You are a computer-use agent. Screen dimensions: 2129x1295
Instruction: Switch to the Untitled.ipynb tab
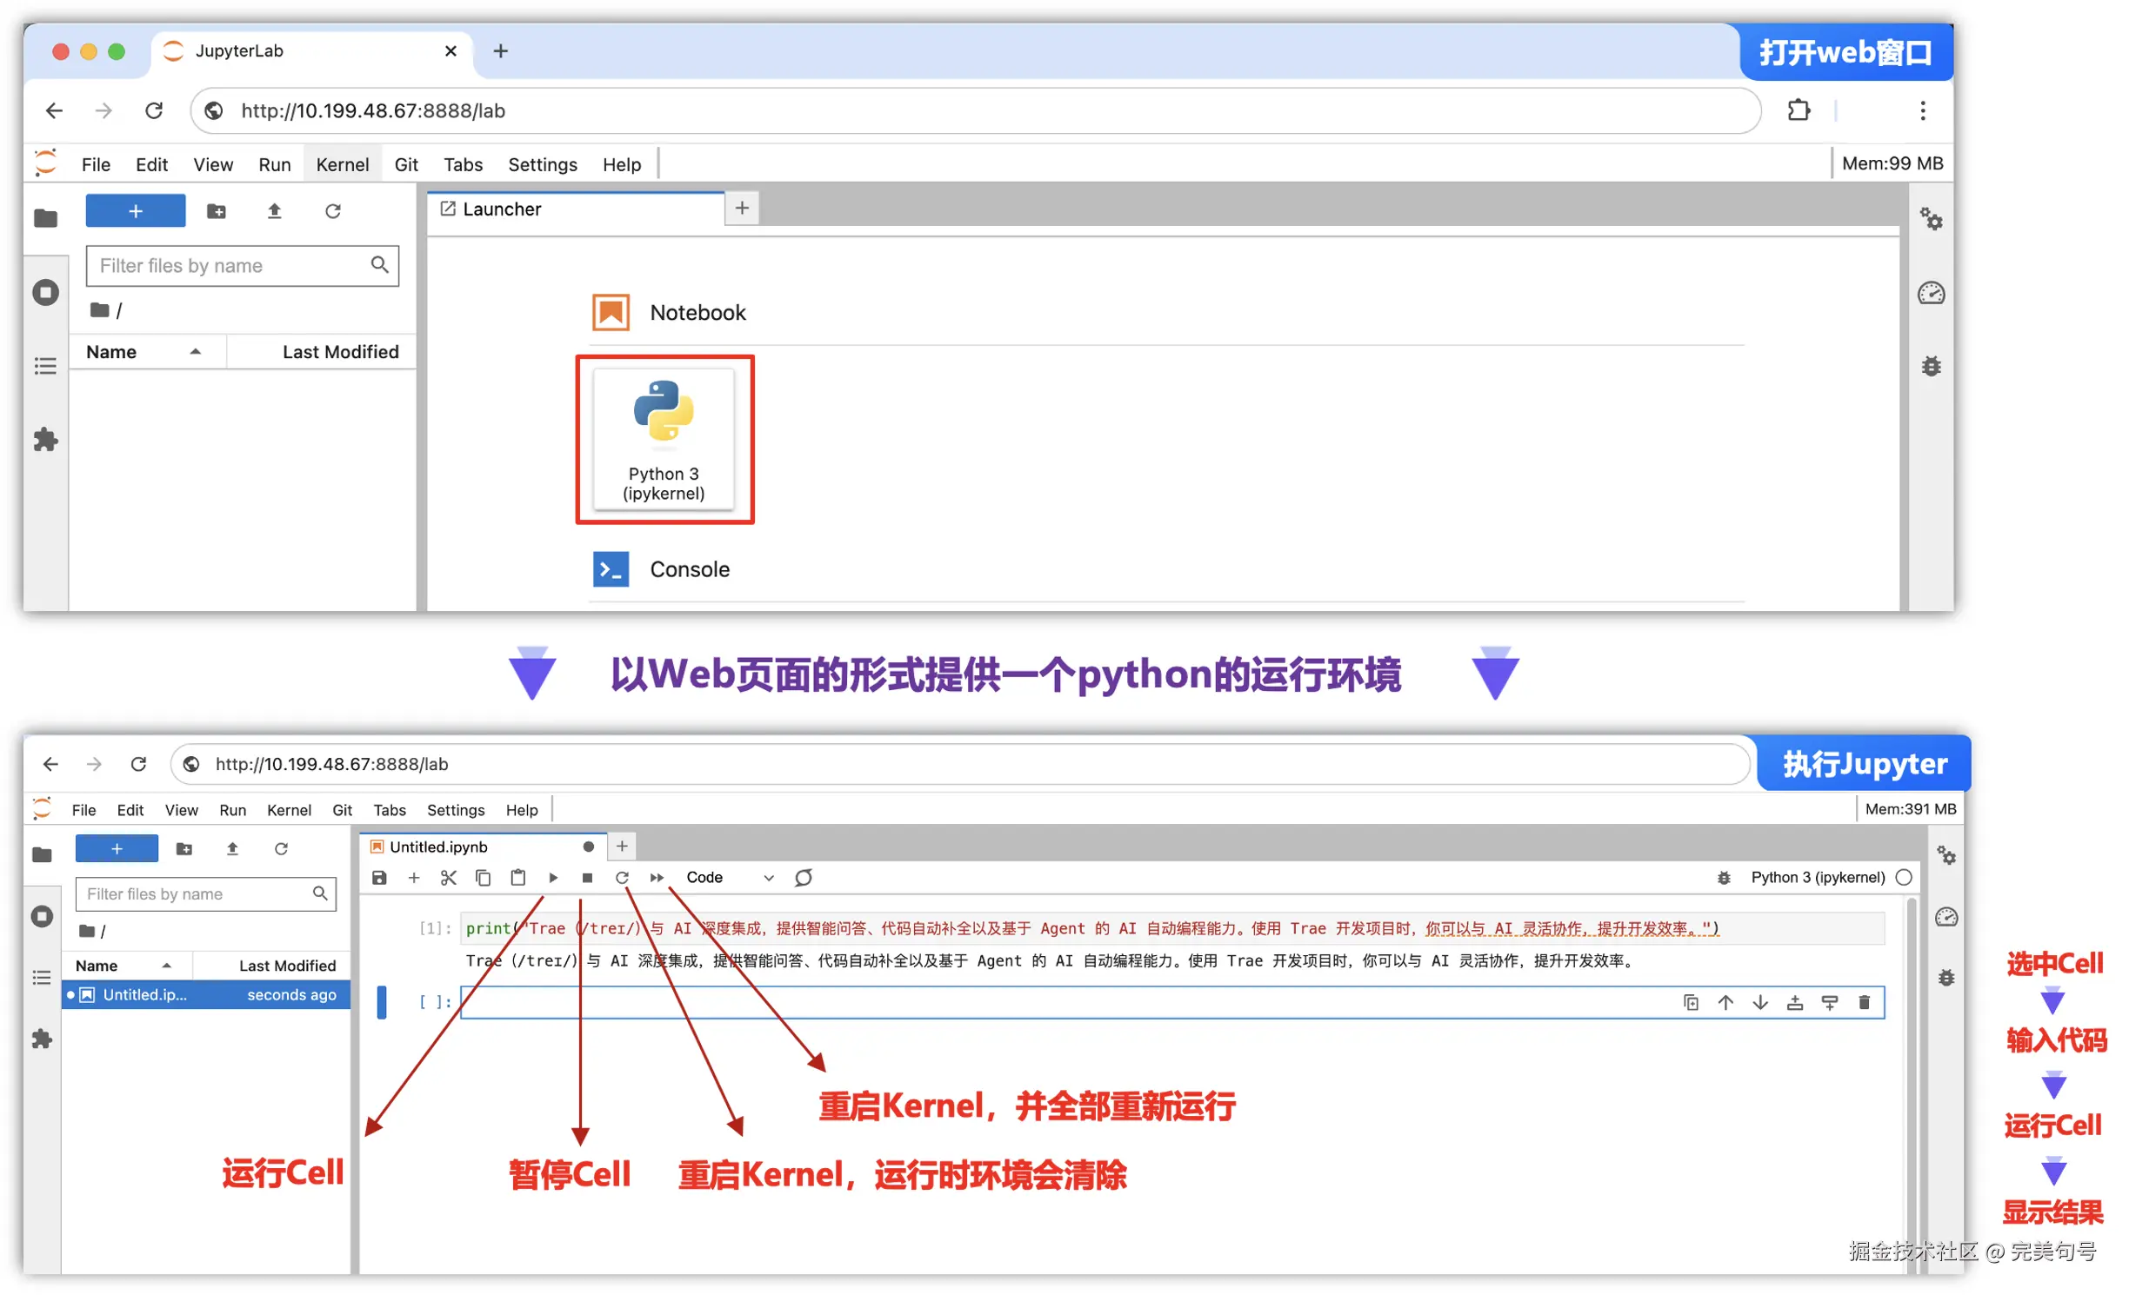[438, 847]
